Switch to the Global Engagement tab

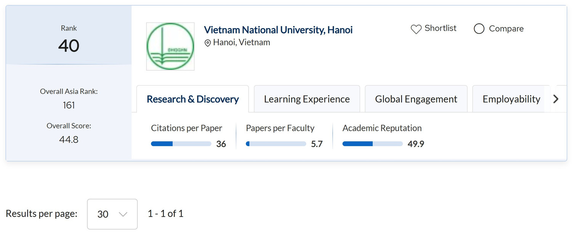tap(416, 99)
